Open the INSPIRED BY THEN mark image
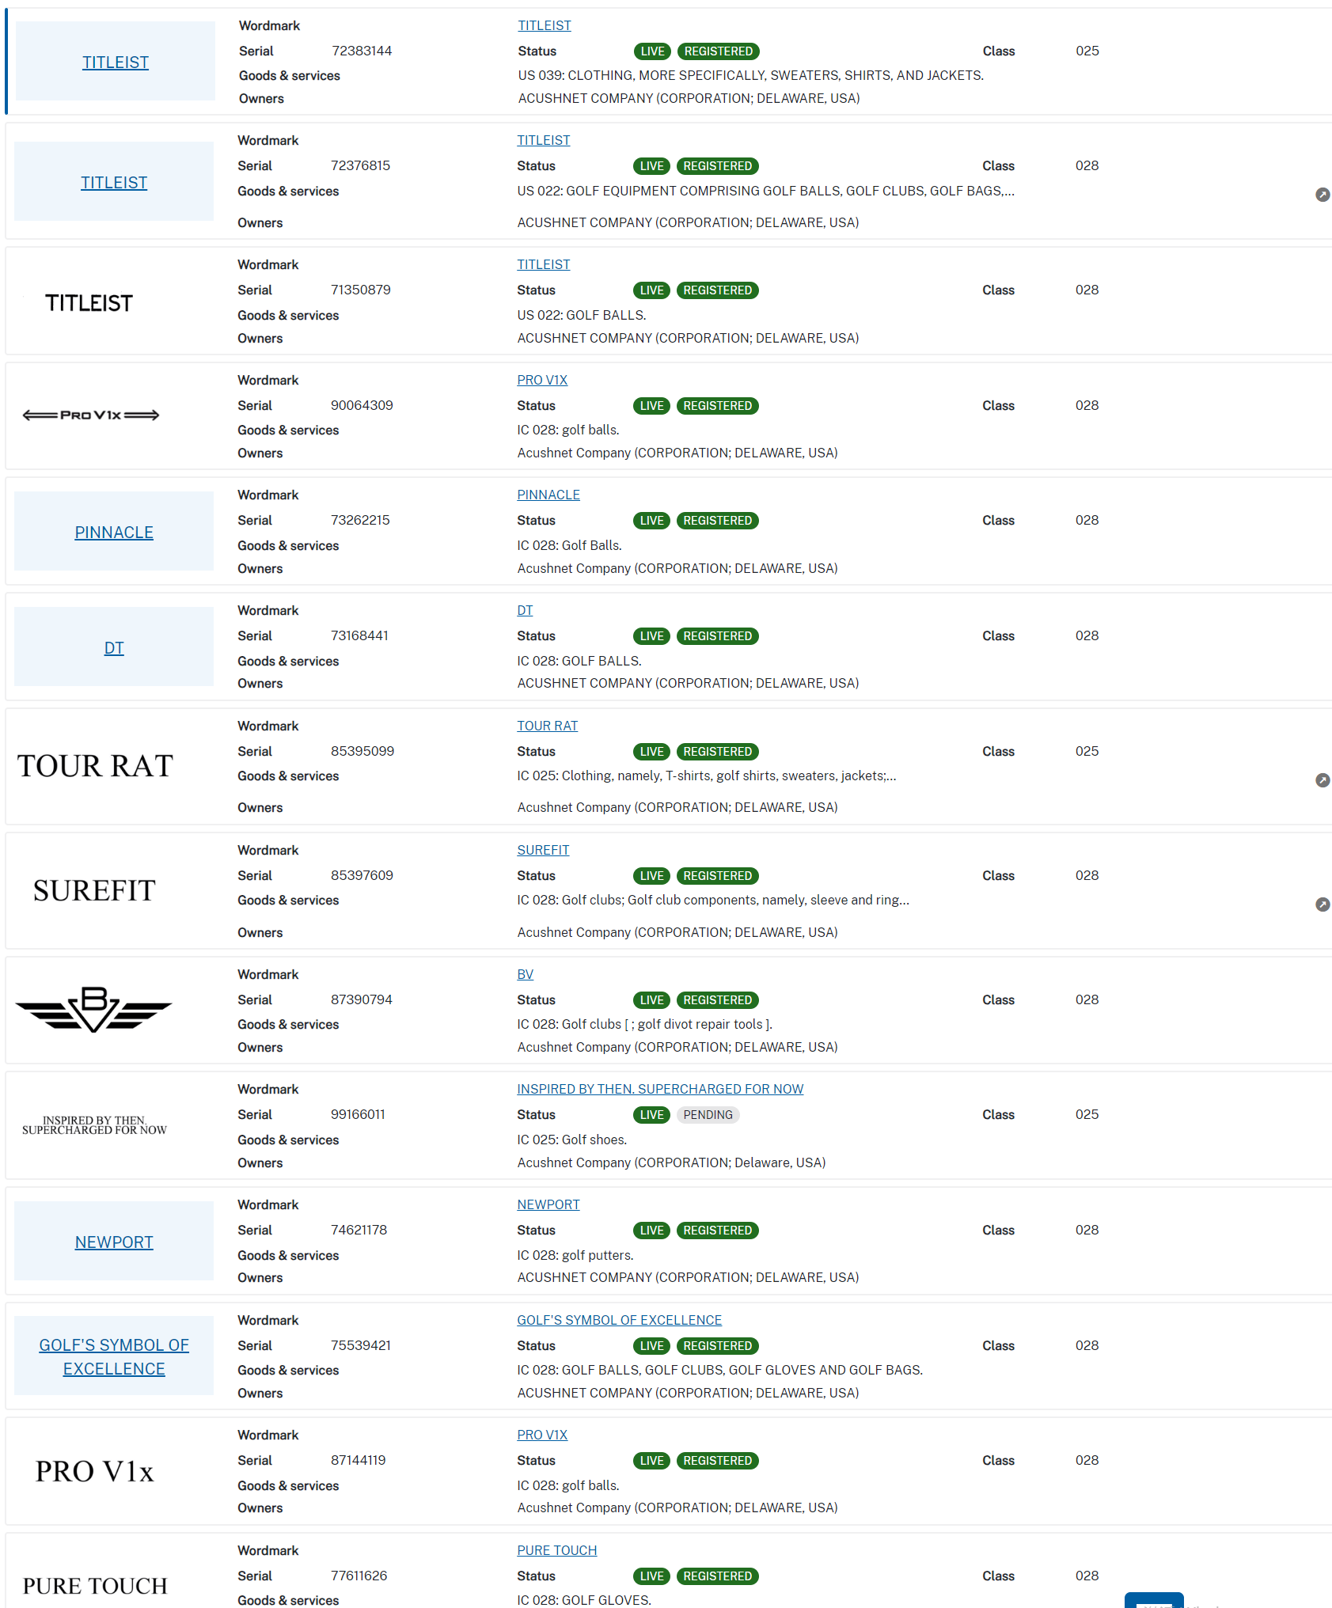 tap(94, 1125)
